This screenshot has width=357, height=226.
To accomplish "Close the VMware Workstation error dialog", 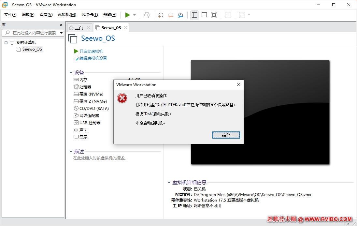I will (239, 84).
